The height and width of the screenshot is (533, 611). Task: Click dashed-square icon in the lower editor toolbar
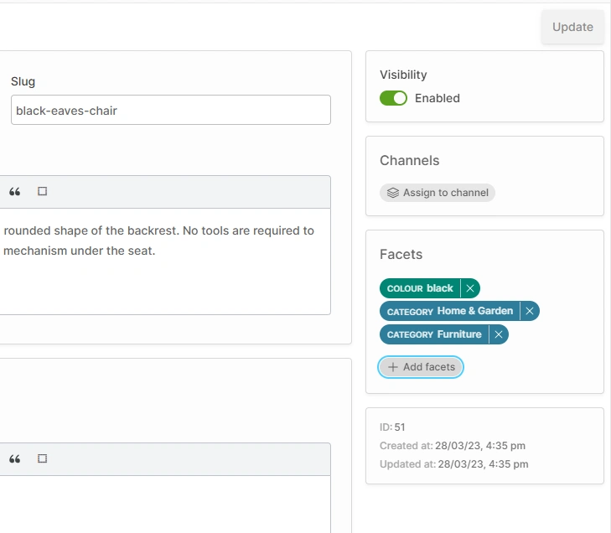43,459
